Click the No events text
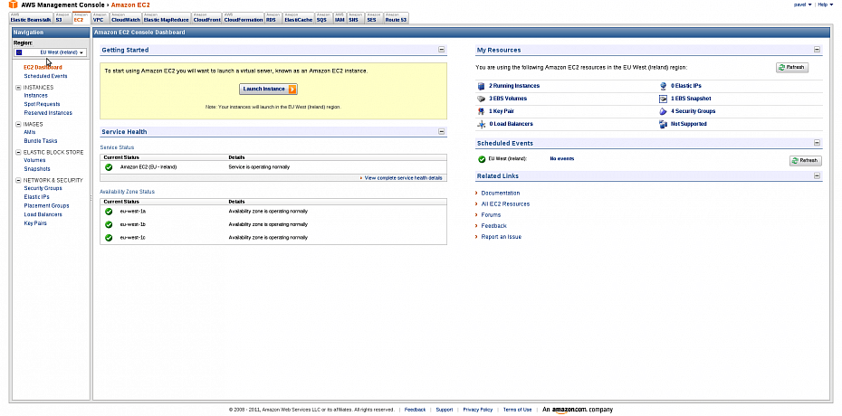Viewport: 842px width, 416px height. 561,158
